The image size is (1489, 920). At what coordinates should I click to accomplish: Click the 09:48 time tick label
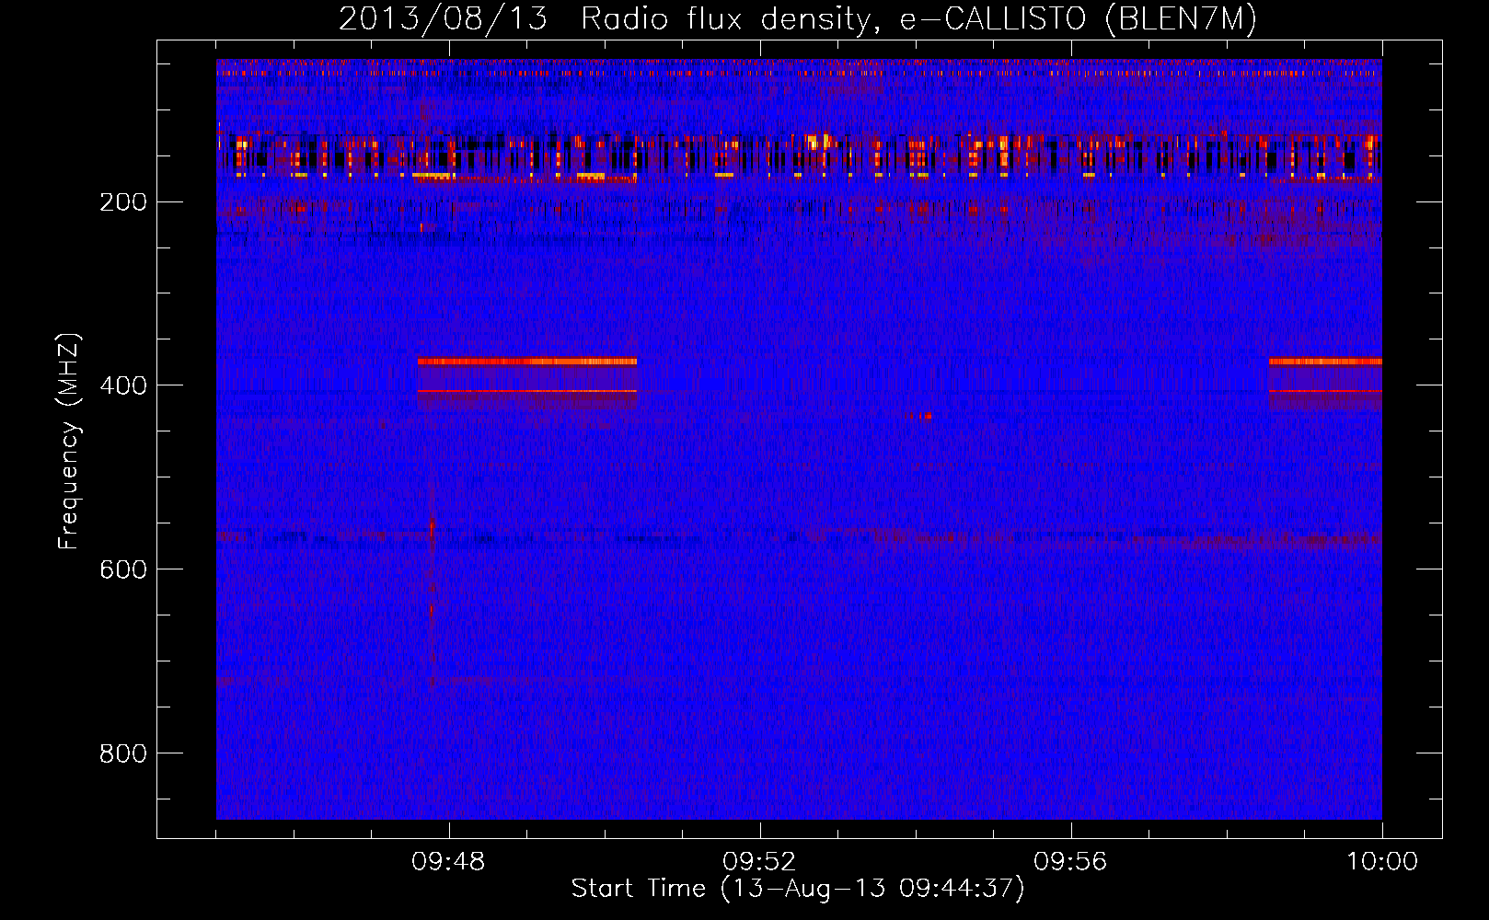tap(448, 862)
